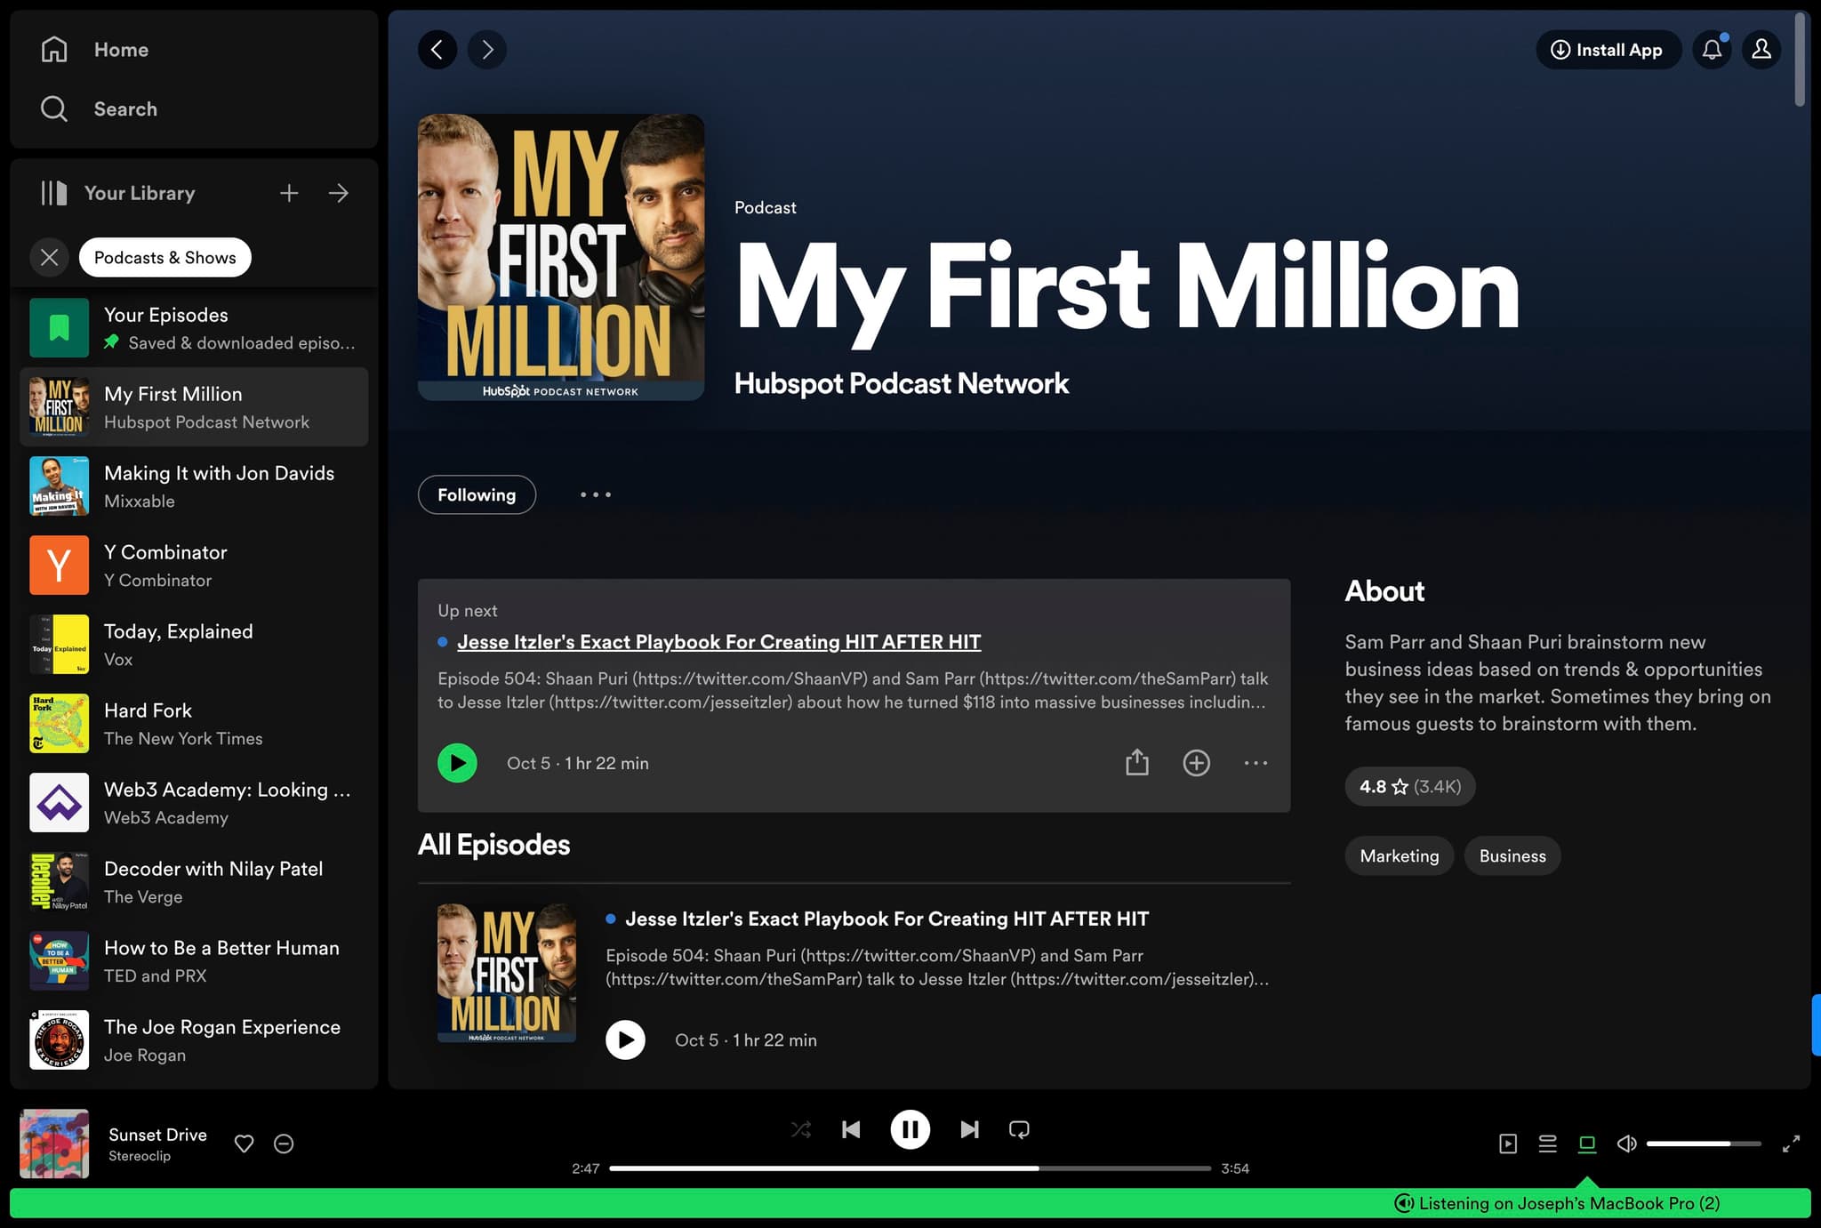Like Sunset Drive with heart icon

pyautogui.click(x=244, y=1144)
